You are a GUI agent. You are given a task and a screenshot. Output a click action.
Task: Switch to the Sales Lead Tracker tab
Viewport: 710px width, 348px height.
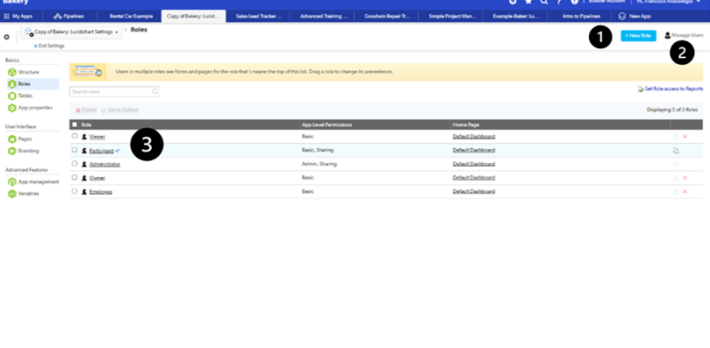258,17
